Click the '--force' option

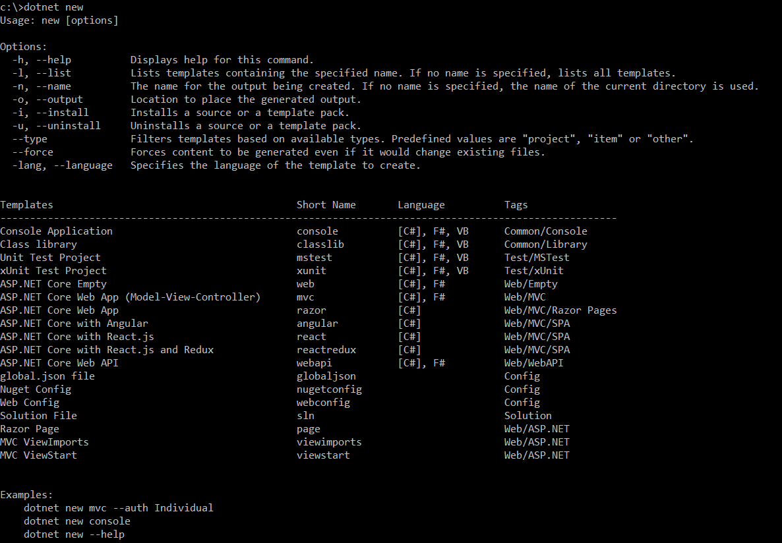(x=33, y=152)
